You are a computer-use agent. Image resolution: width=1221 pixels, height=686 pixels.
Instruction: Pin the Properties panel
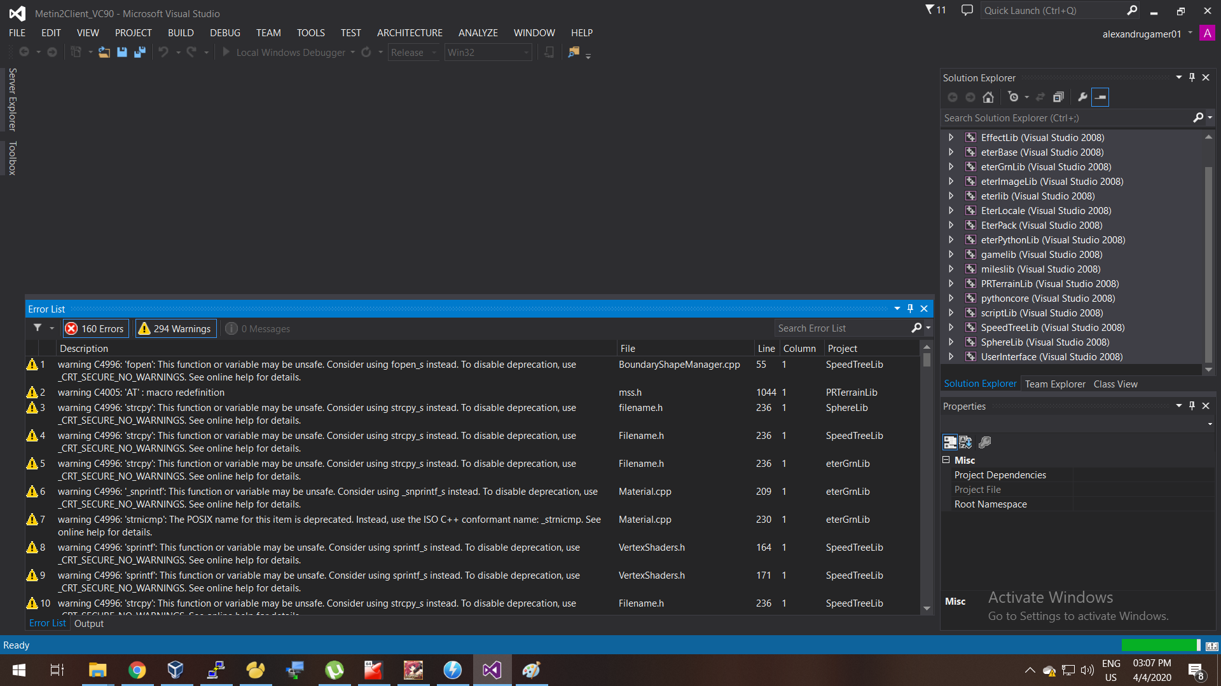[x=1192, y=406]
